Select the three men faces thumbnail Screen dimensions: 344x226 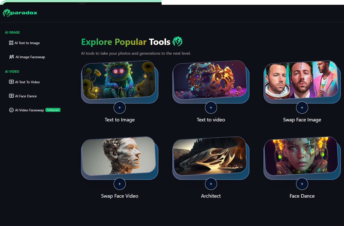click(x=302, y=80)
